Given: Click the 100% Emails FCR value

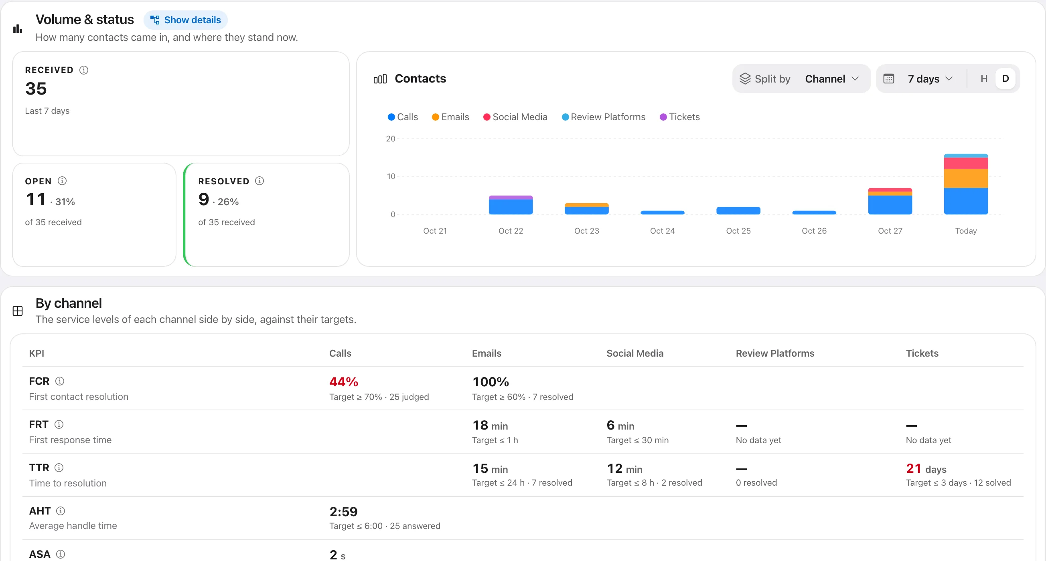Looking at the screenshot, I should click(491, 382).
